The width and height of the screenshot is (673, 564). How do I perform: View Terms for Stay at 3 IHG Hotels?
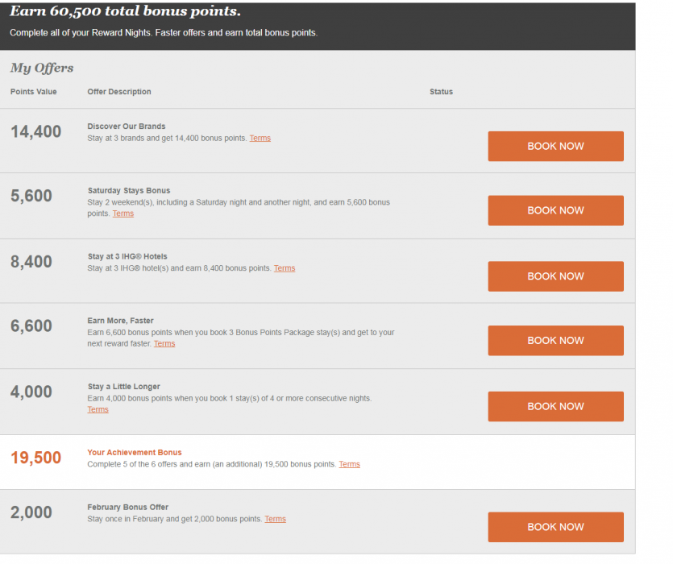click(285, 268)
